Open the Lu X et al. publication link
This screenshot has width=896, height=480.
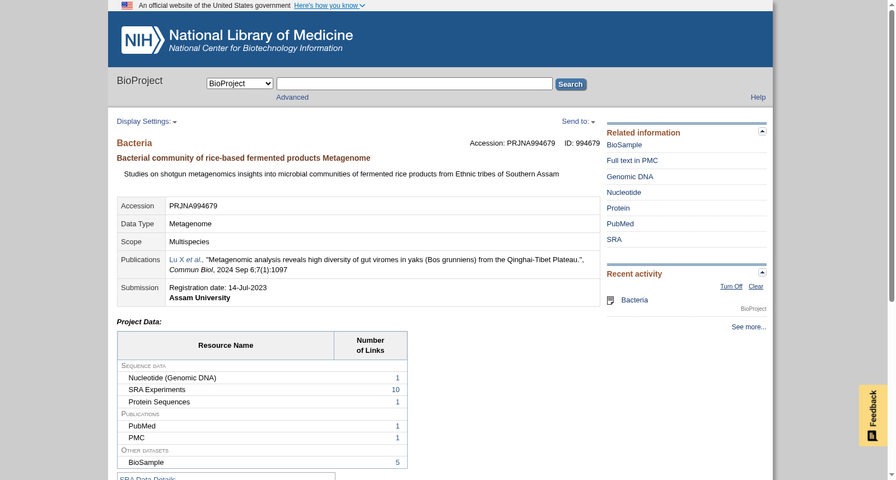[x=186, y=260]
